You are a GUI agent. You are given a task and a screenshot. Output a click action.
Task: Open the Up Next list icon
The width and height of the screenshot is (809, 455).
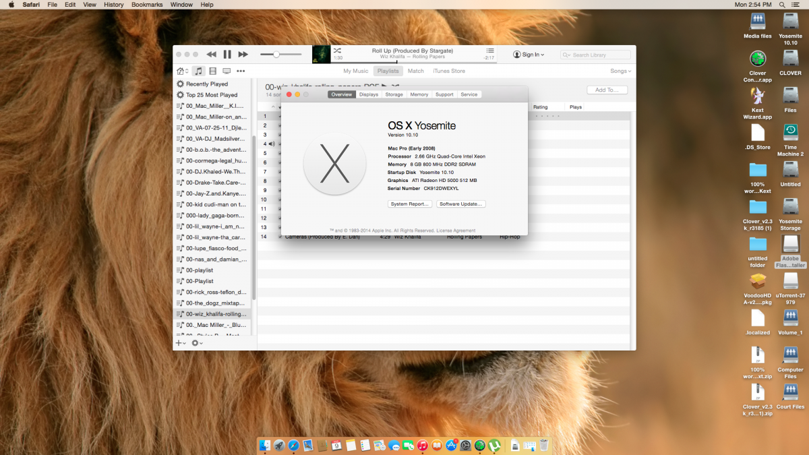click(x=490, y=51)
